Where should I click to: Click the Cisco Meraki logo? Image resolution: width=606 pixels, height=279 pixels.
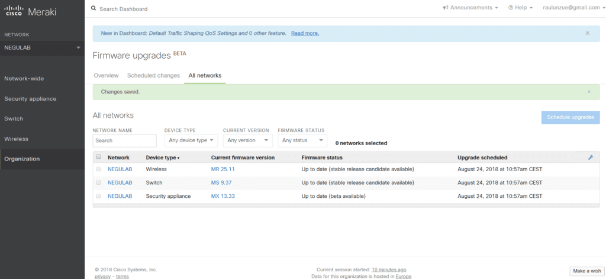tap(30, 12)
